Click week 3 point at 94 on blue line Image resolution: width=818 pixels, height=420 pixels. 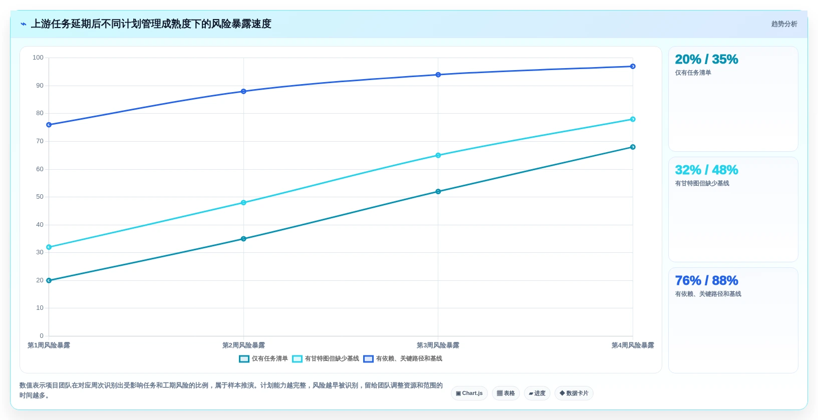[438, 75]
